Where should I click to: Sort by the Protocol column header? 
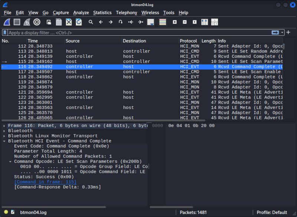tap(189, 41)
